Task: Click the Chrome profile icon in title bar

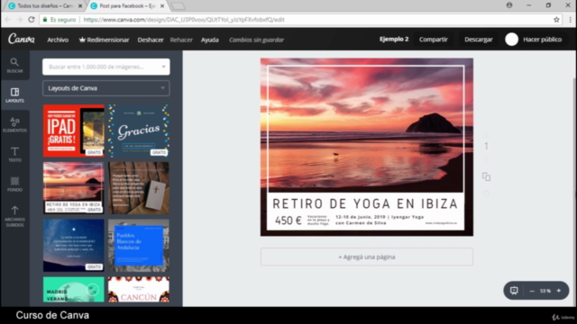Action: pos(509,5)
